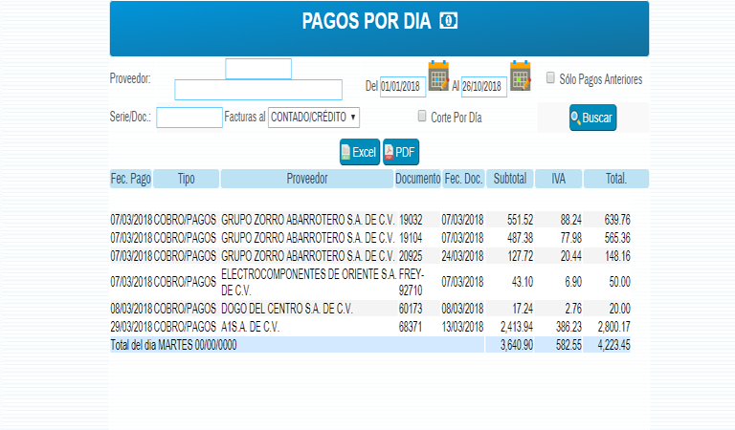Click the small Proveedor code field

(258, 69)
